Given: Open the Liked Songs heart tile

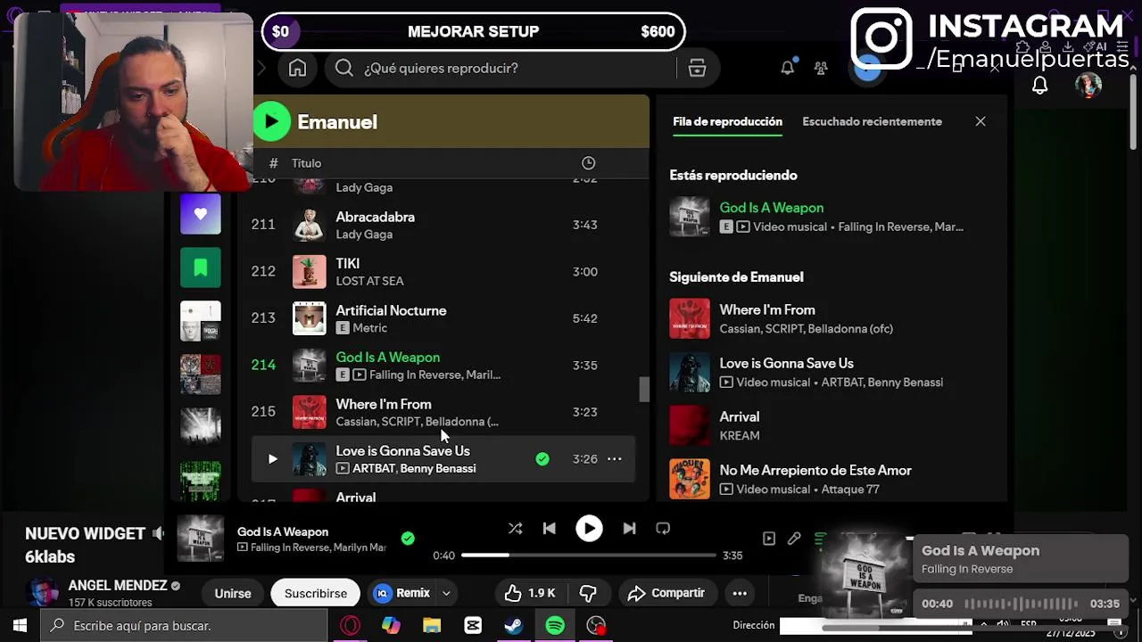Looking at the screenshot, I should (200, 214).
